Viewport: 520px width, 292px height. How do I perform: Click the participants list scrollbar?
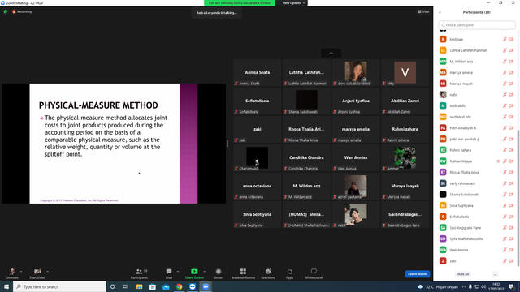pyautogui.click(x=518, y=197)
